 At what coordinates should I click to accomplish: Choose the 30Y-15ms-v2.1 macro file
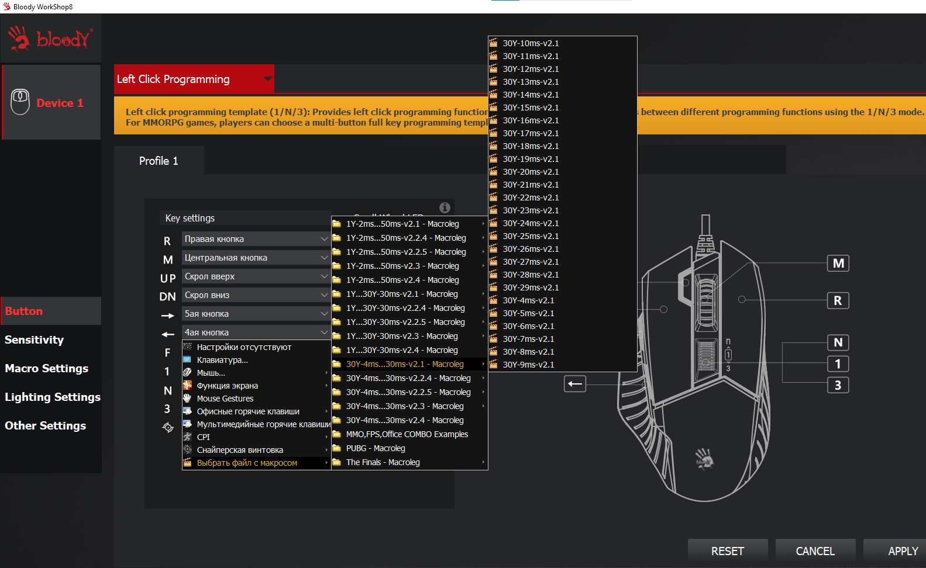click(531, 108)
